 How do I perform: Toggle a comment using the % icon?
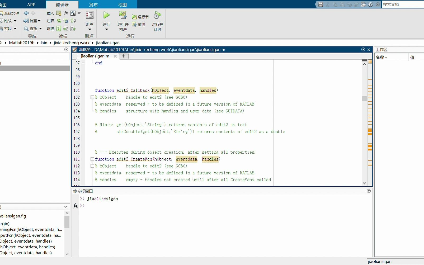pos(59,21)
